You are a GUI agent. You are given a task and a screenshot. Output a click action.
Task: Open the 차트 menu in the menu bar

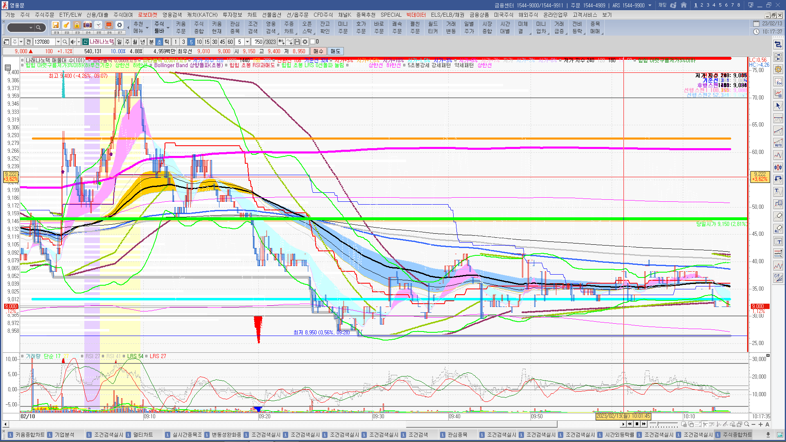coord(252,15)
